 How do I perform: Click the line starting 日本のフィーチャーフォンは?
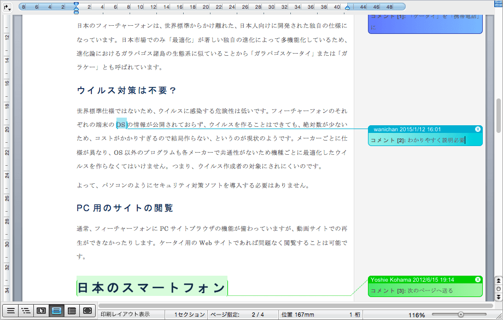point(212,26)
